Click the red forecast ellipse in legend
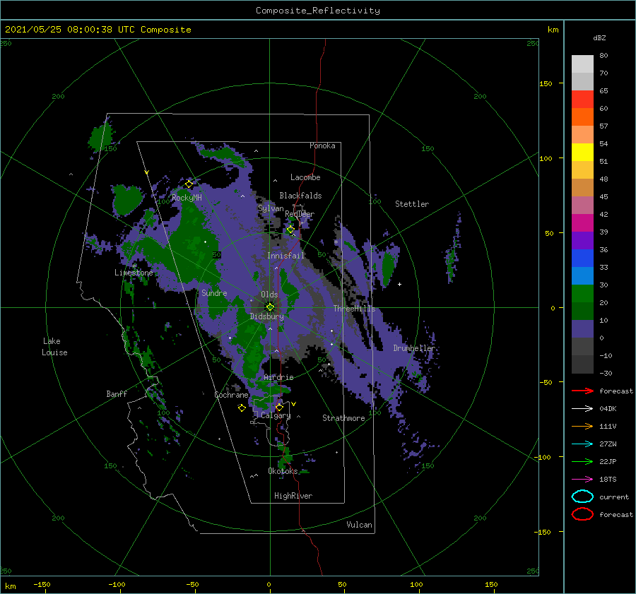This screenshot has height=594, width=636. [582, 514]
